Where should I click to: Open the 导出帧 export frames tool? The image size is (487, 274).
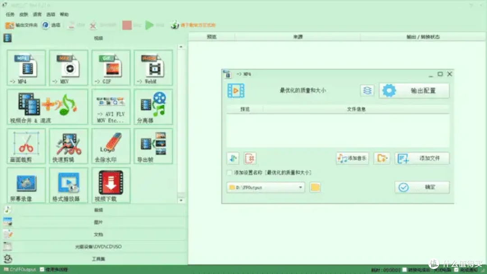(153, 146)
